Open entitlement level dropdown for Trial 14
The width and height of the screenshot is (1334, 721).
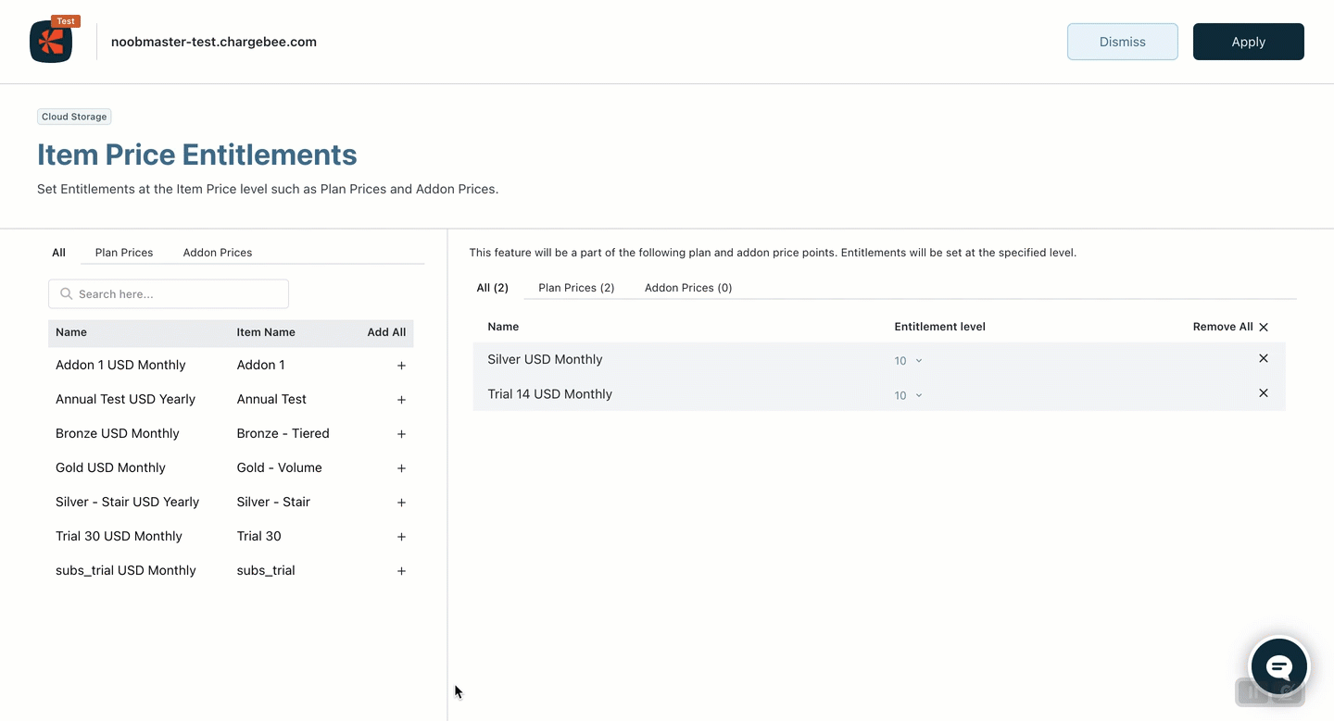[908, 395]
